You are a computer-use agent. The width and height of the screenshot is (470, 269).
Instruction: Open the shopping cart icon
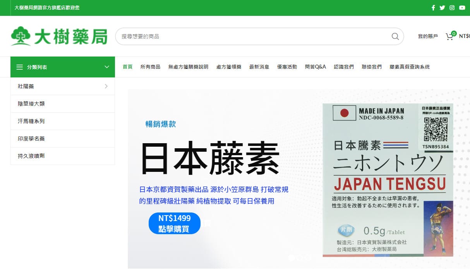(449, 36)
